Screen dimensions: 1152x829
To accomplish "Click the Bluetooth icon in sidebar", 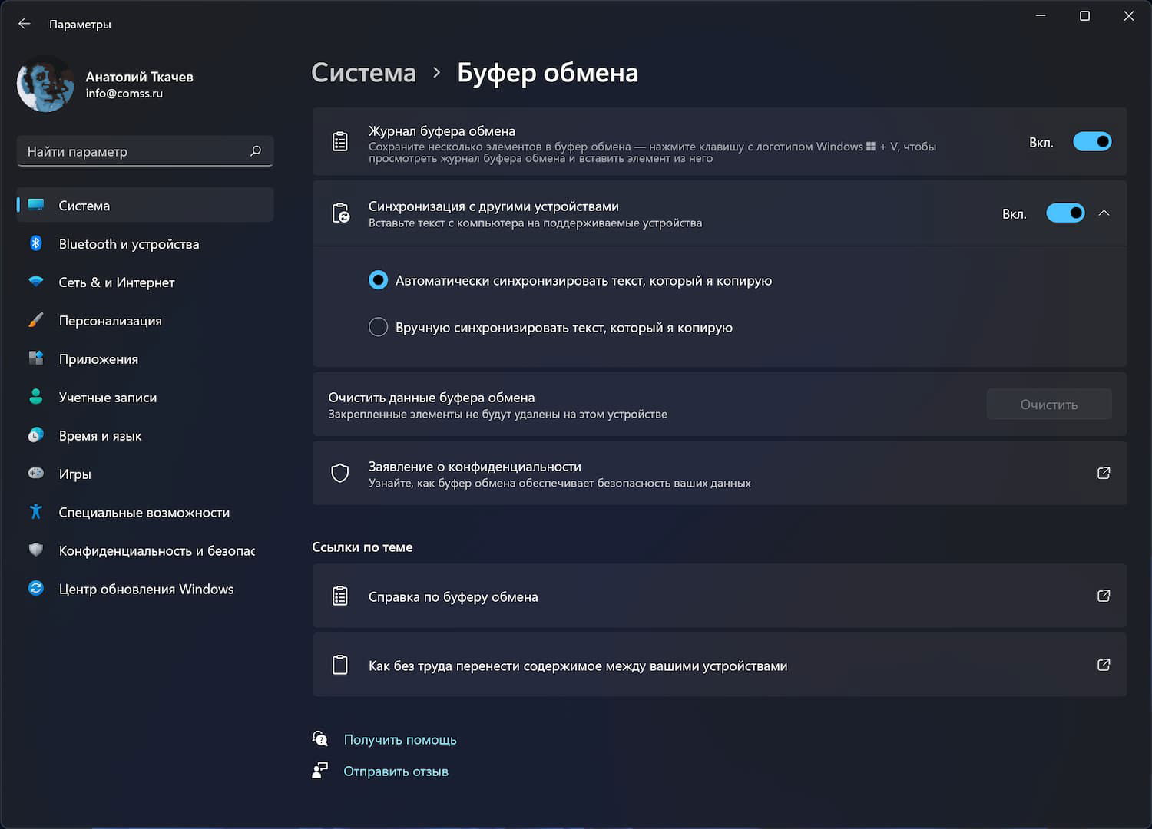I will [36, 243].
